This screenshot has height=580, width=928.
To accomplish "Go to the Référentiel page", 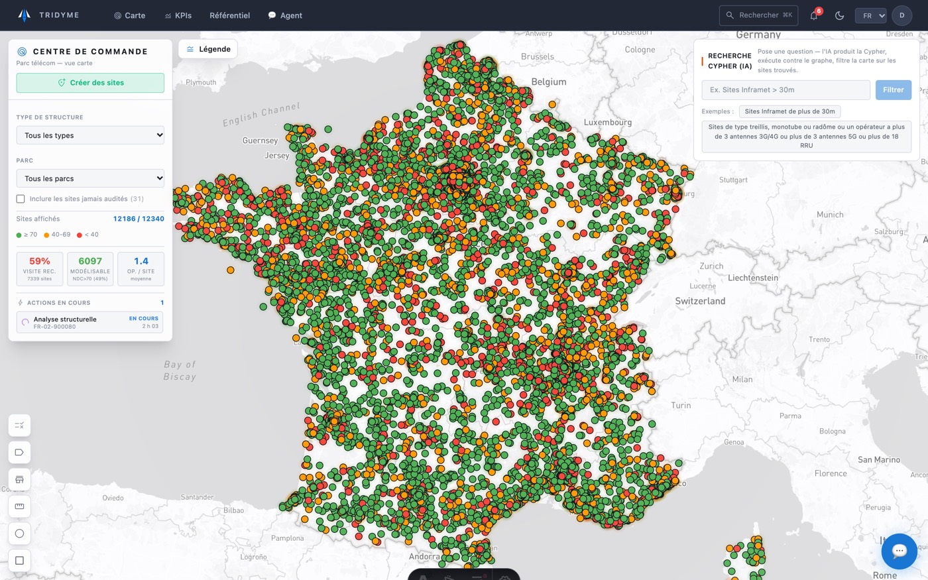I will click(229, 15).
